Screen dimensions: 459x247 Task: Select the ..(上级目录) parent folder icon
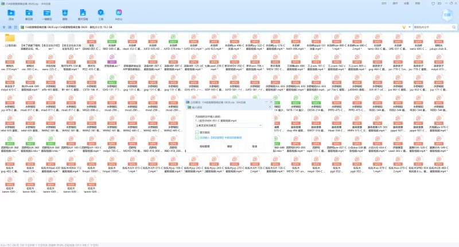10,38
